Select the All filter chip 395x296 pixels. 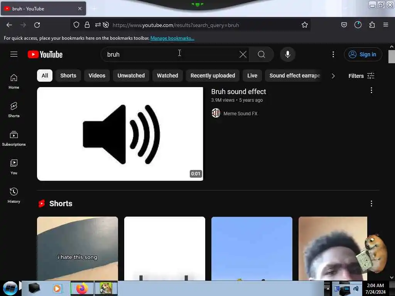pyautogui.click(x=45, y=76)
